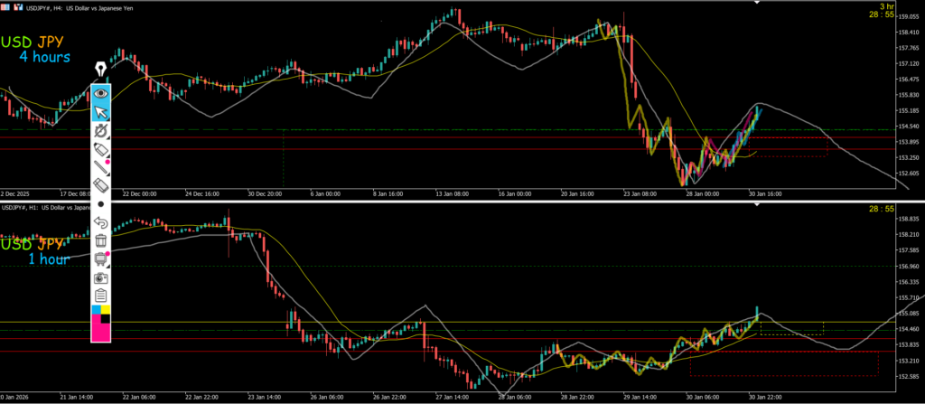
Task: Select the straight line drawing tool
Action: (101, 166)
